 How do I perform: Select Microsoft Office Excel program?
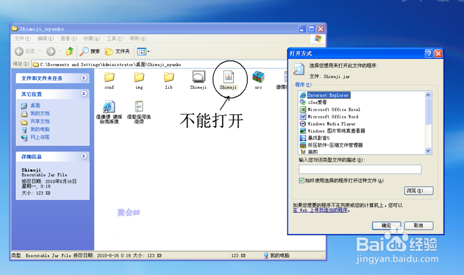334,109
